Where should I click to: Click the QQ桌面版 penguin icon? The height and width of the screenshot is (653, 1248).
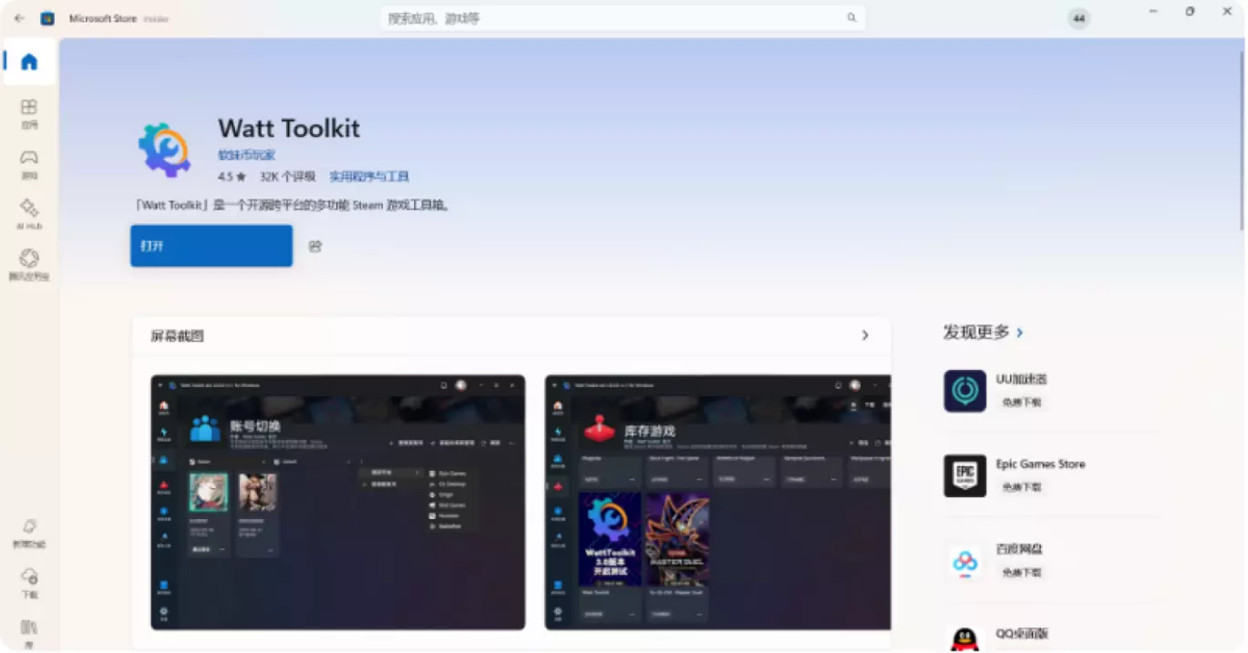[x=964, y=638]
